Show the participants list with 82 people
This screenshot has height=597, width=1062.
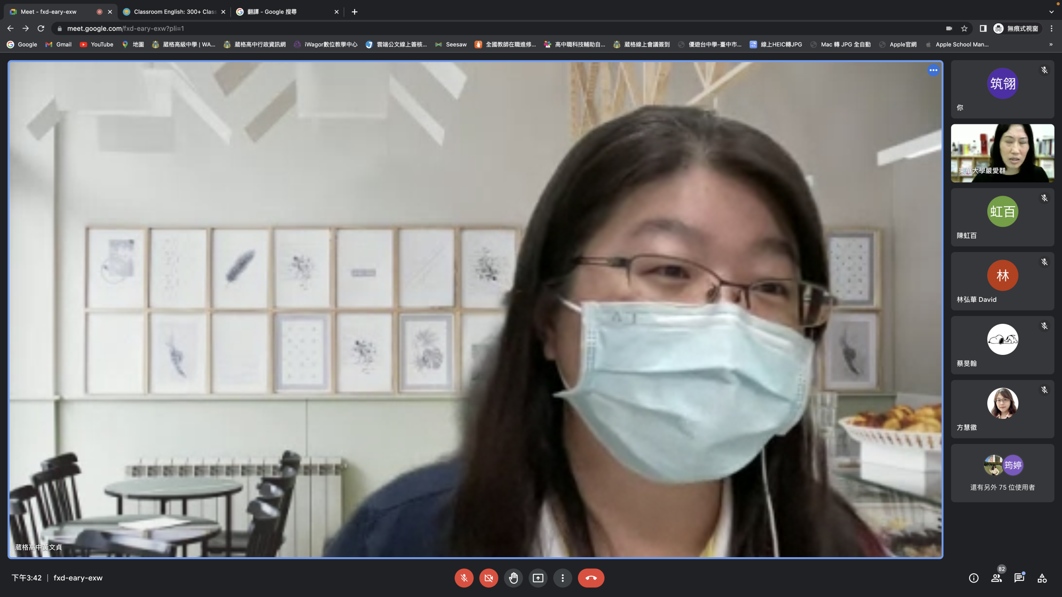(996, 578)
